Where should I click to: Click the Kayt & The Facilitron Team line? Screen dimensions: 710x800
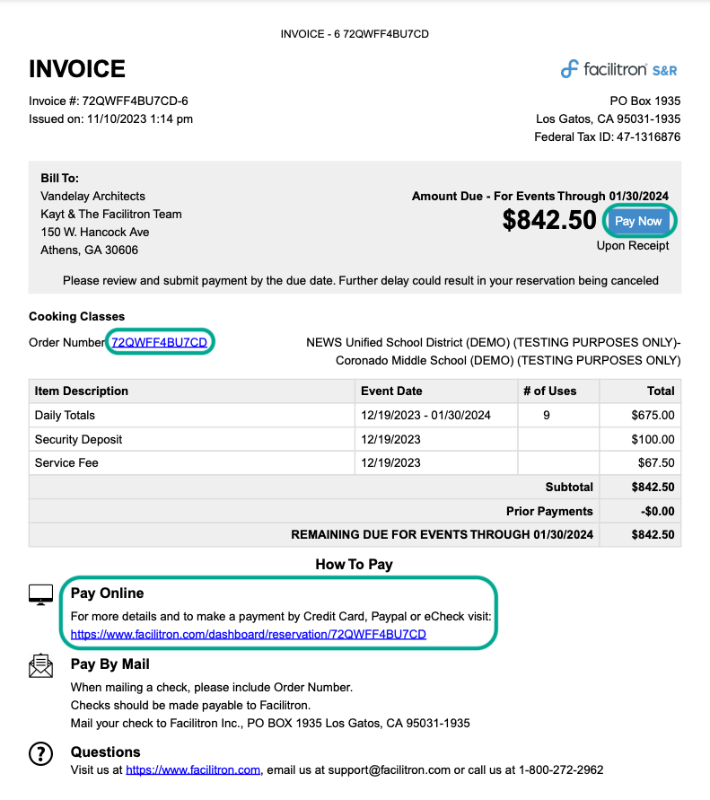(111, 215)
